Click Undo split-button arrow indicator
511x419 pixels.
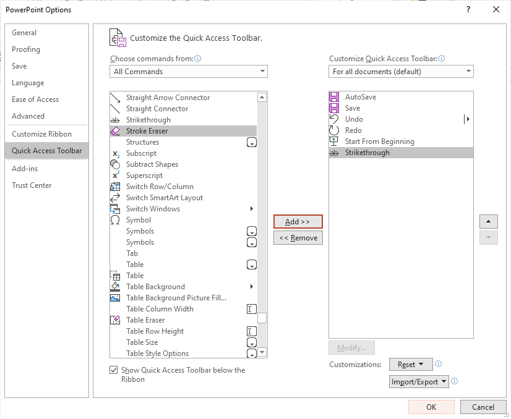[x=467, y=119]
